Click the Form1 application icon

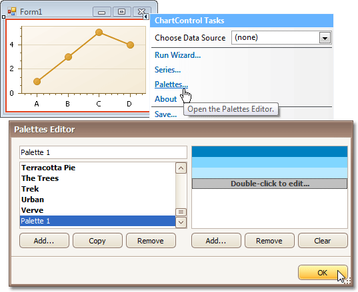(12, 11)
